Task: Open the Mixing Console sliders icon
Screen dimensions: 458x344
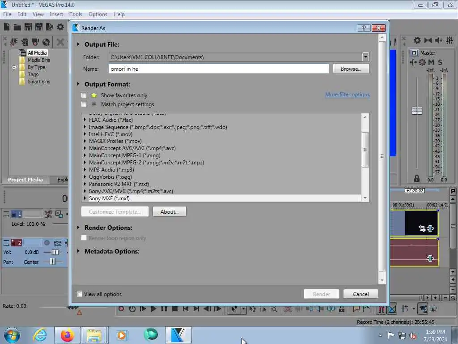Action: point(450,40)
